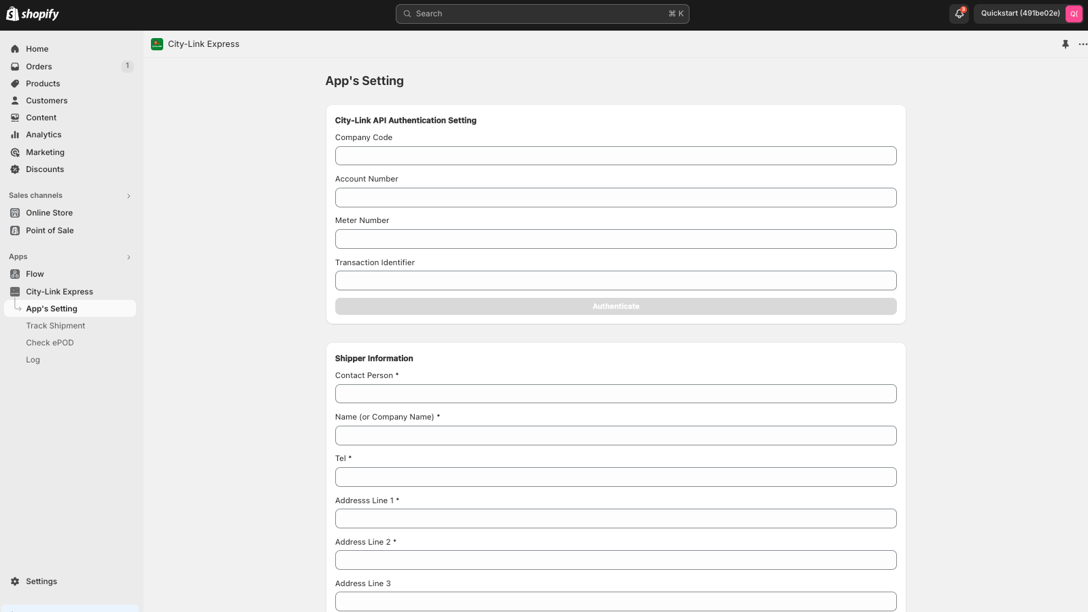The height and width of the screenshot is (612, 1088).
Task: Click the Discounts badge icon
Action: coord(15,169)
